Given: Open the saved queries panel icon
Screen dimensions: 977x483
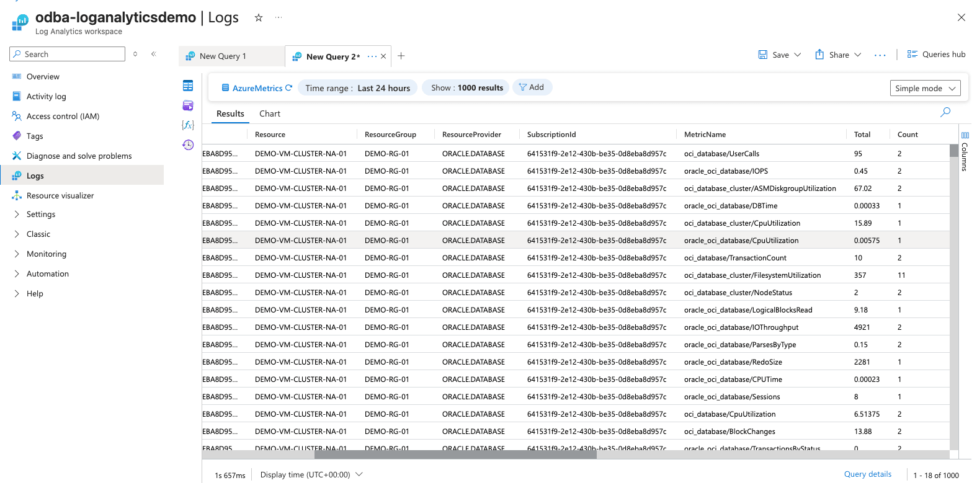Looking at the screenshot, I should 188,105.
